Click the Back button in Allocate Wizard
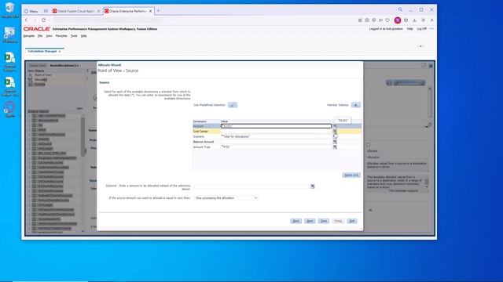The height and width of the screenshot is (282, 503). [x=296, y=221]
